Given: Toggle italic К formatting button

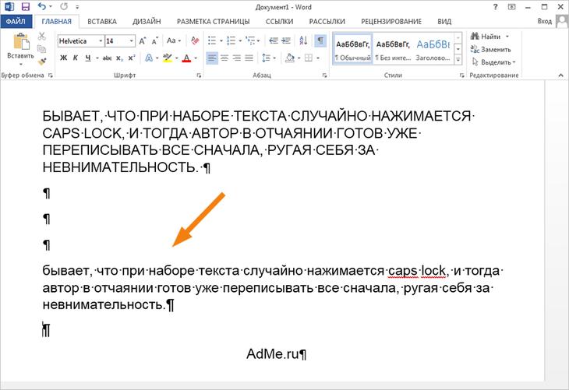Looking at the screenshot, I should click(76, 58).
